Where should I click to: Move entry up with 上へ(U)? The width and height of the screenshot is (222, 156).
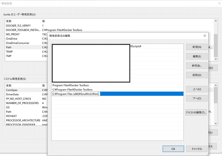[197, 89]
